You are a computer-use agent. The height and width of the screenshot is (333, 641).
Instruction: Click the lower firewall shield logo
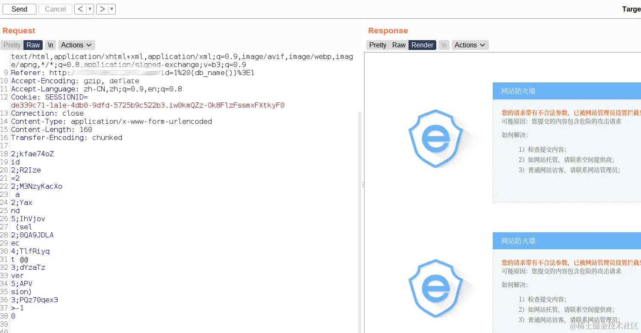[435, 288]
